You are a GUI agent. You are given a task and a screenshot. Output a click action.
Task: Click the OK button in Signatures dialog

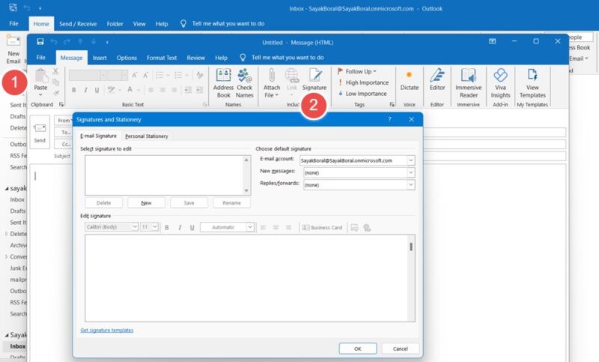pos(358,349)
